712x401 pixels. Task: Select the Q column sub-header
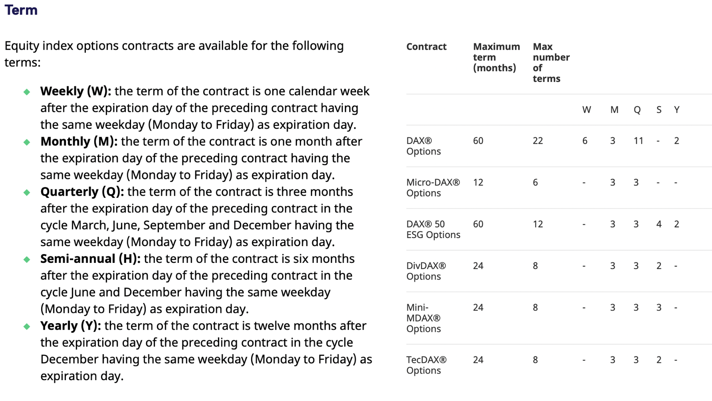637,110
